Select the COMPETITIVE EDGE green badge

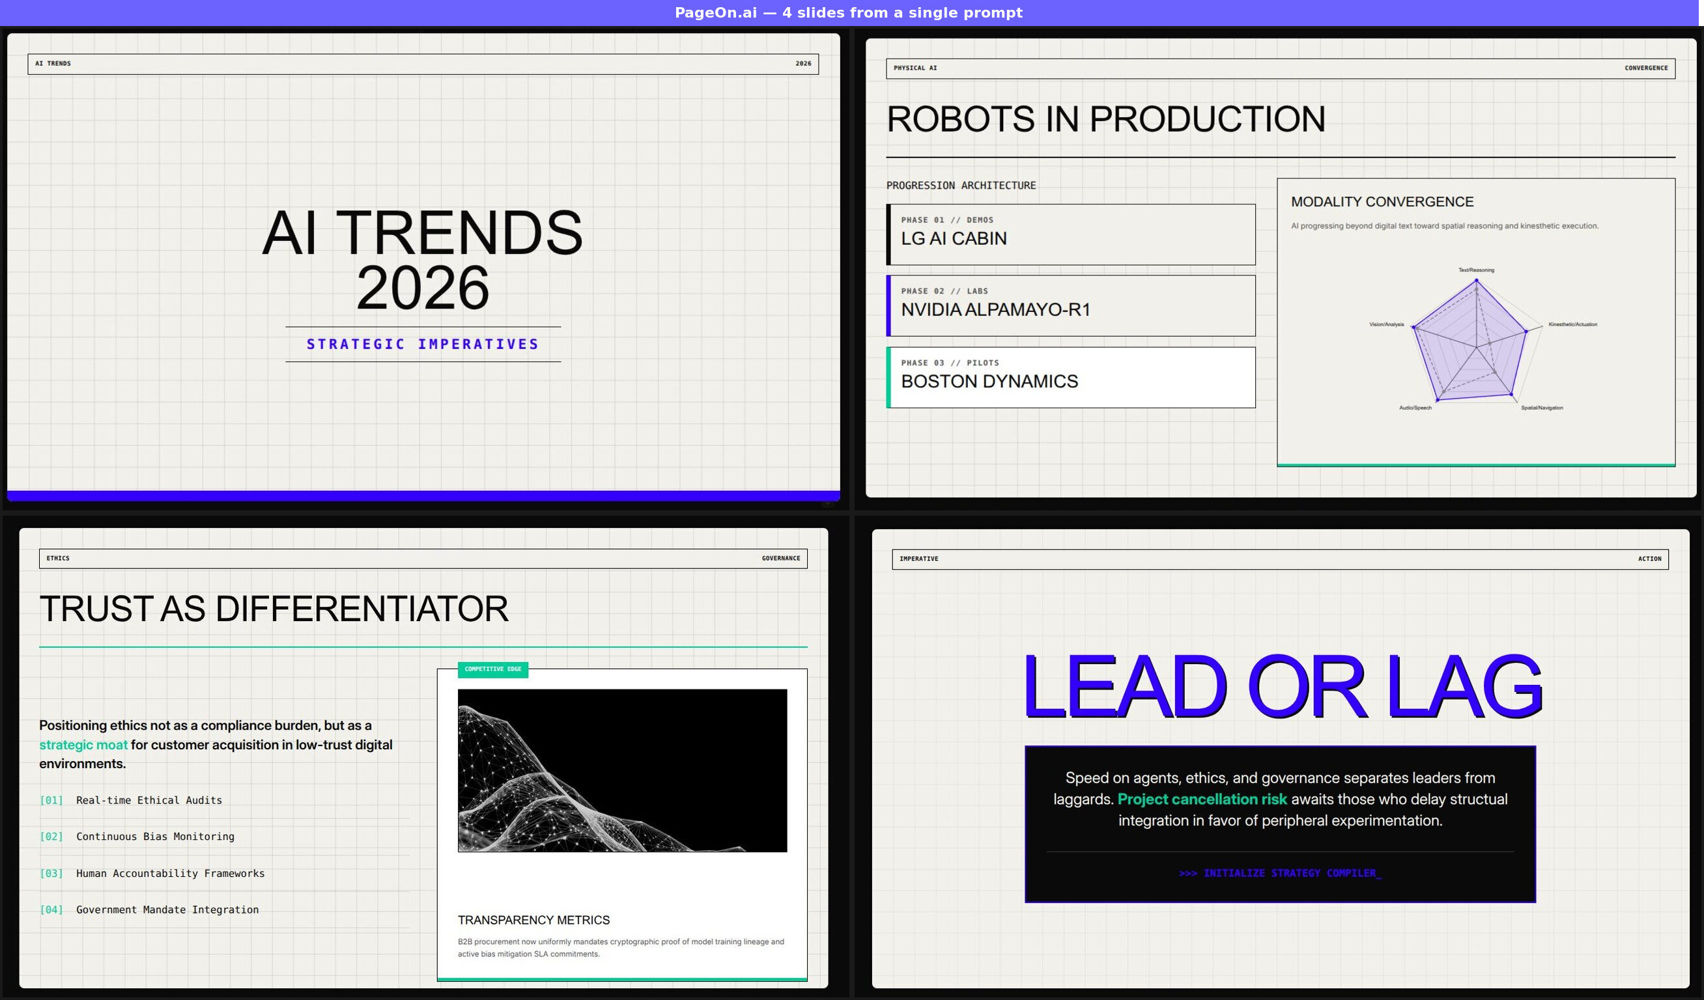coord(493,669)
